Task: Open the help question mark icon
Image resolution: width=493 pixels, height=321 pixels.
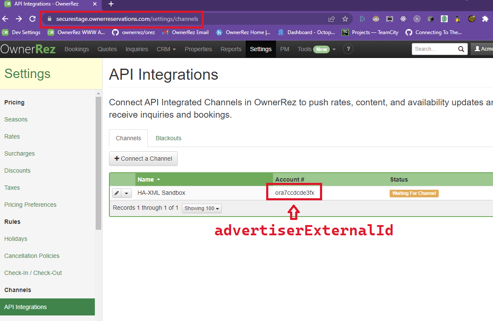Action: [348, 49]
